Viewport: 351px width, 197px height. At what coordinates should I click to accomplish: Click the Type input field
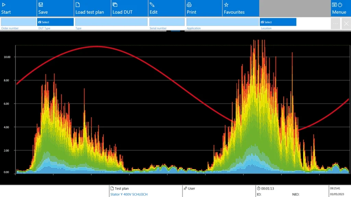pyautogui.click(x=111, y=22)
